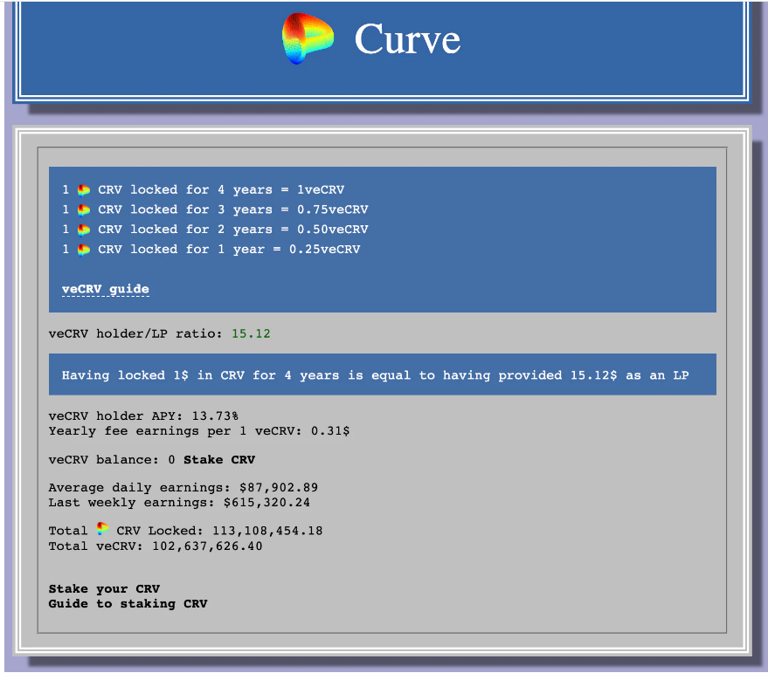The image size is (768, 673).
Task: Open the Guide to staking CRV link
Action: pyautogui.click(x=128, y=604)
